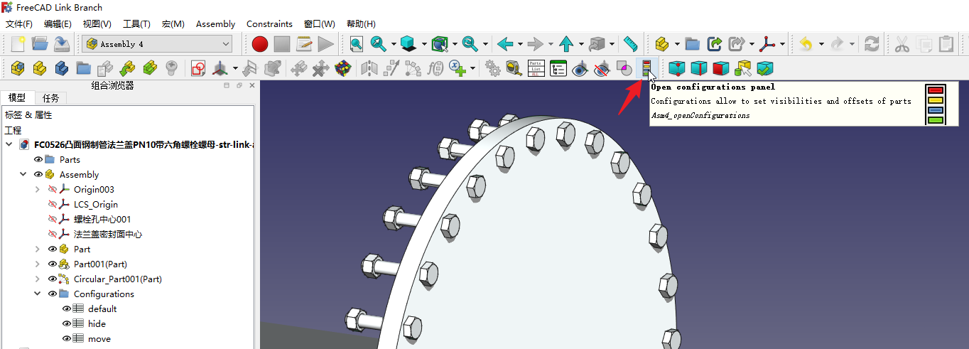Show hidden LCS_Origin via crossed eye

coord(52,204)
